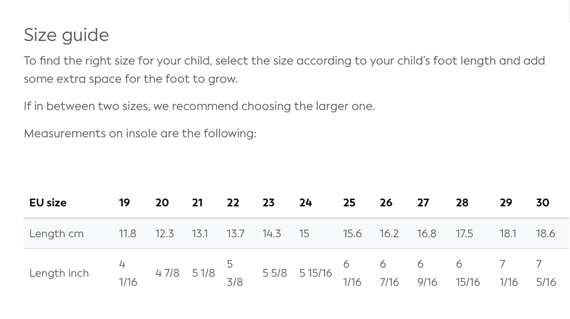Click the Length inch row label

(x=59, y=273)
